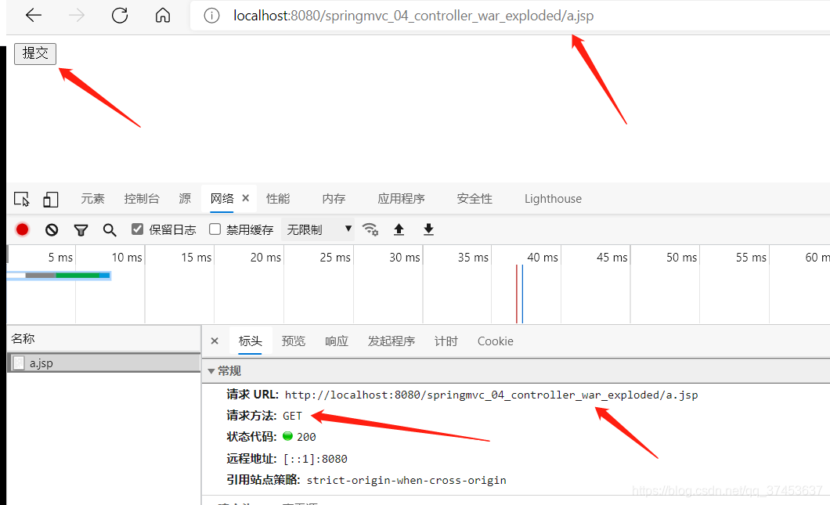
Task: Open the 计时 details tab
Action: [446, 341]
